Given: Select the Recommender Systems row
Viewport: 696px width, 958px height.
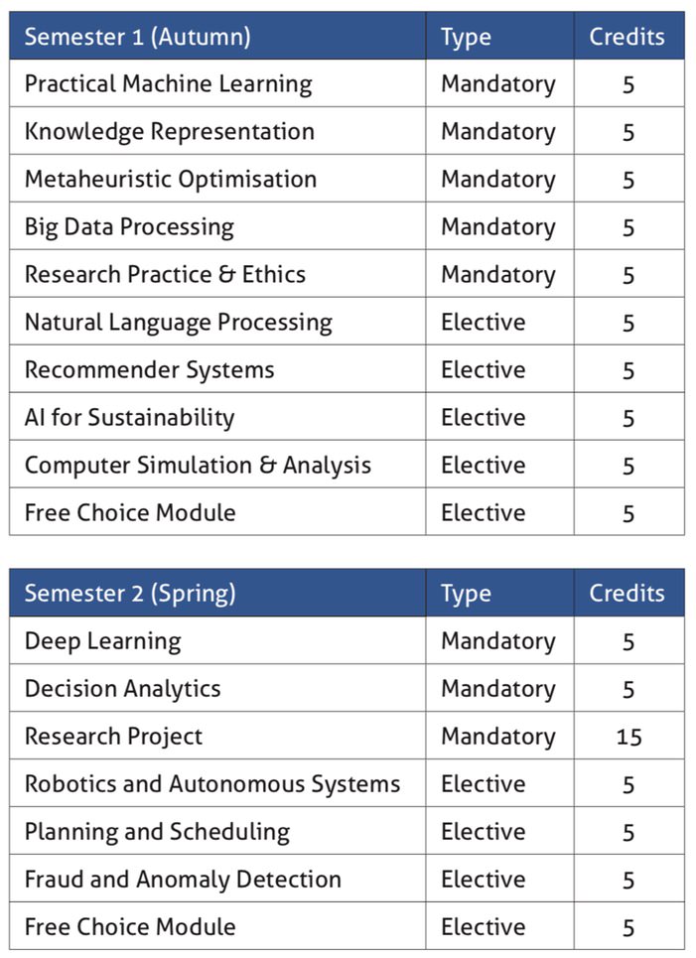Looking at the screenshot, I should coord(347,369).
